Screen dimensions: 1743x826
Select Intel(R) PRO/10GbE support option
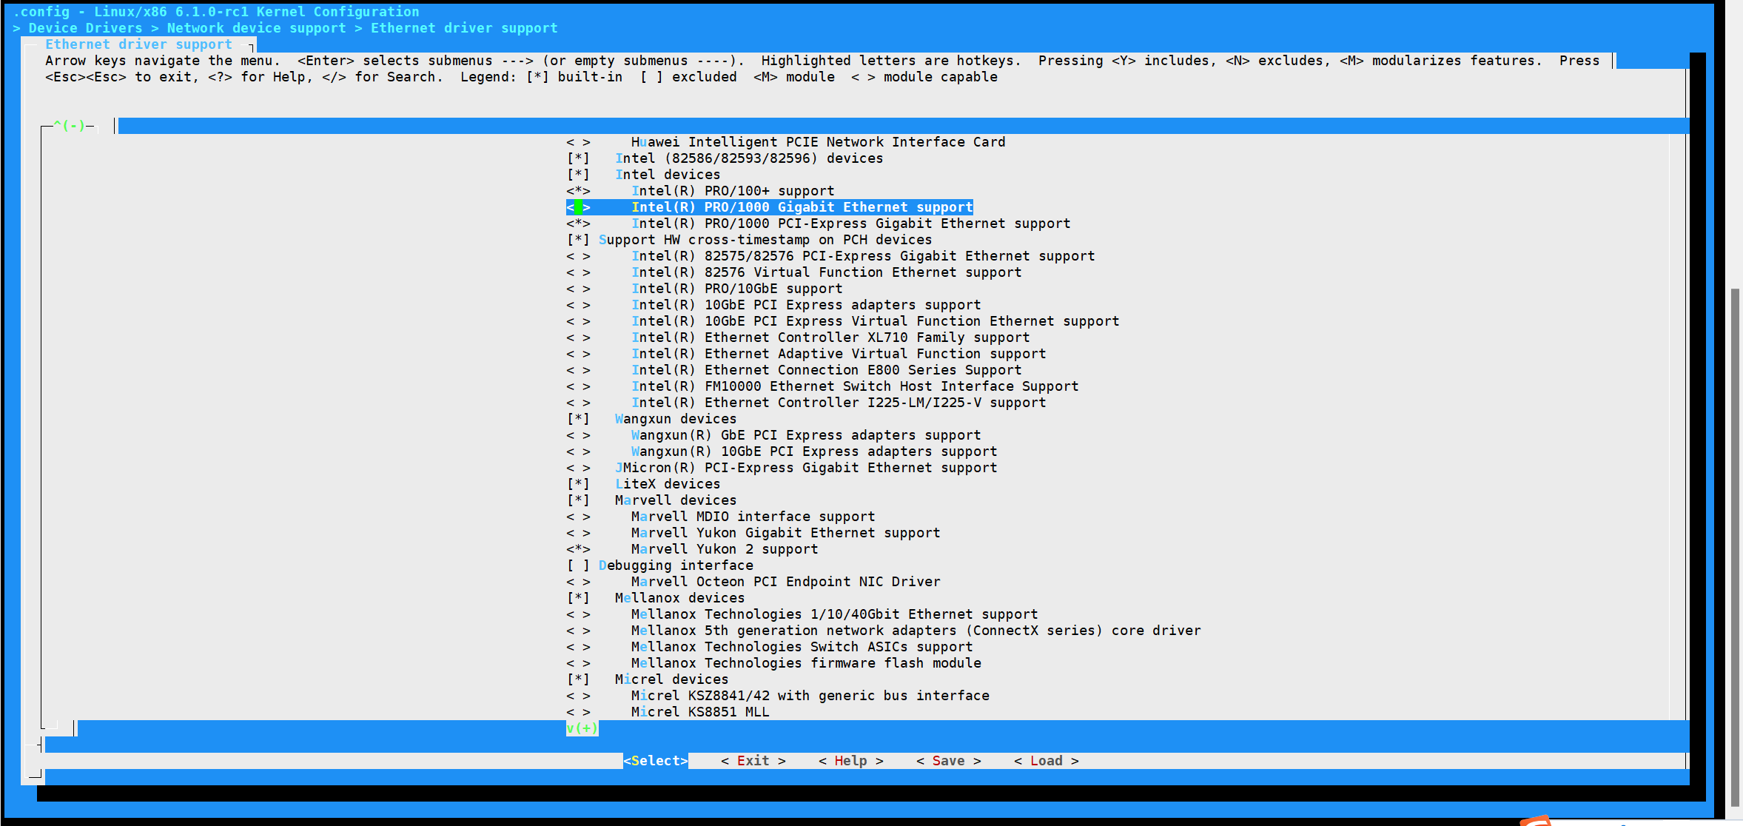click(736, 289)
